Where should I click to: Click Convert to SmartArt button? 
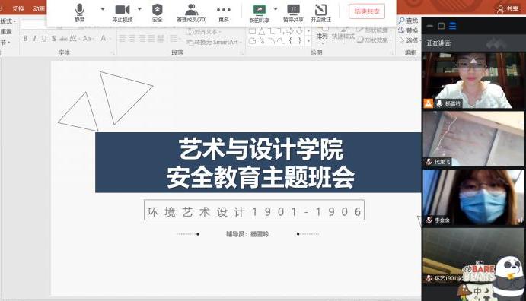coord(213,43)
